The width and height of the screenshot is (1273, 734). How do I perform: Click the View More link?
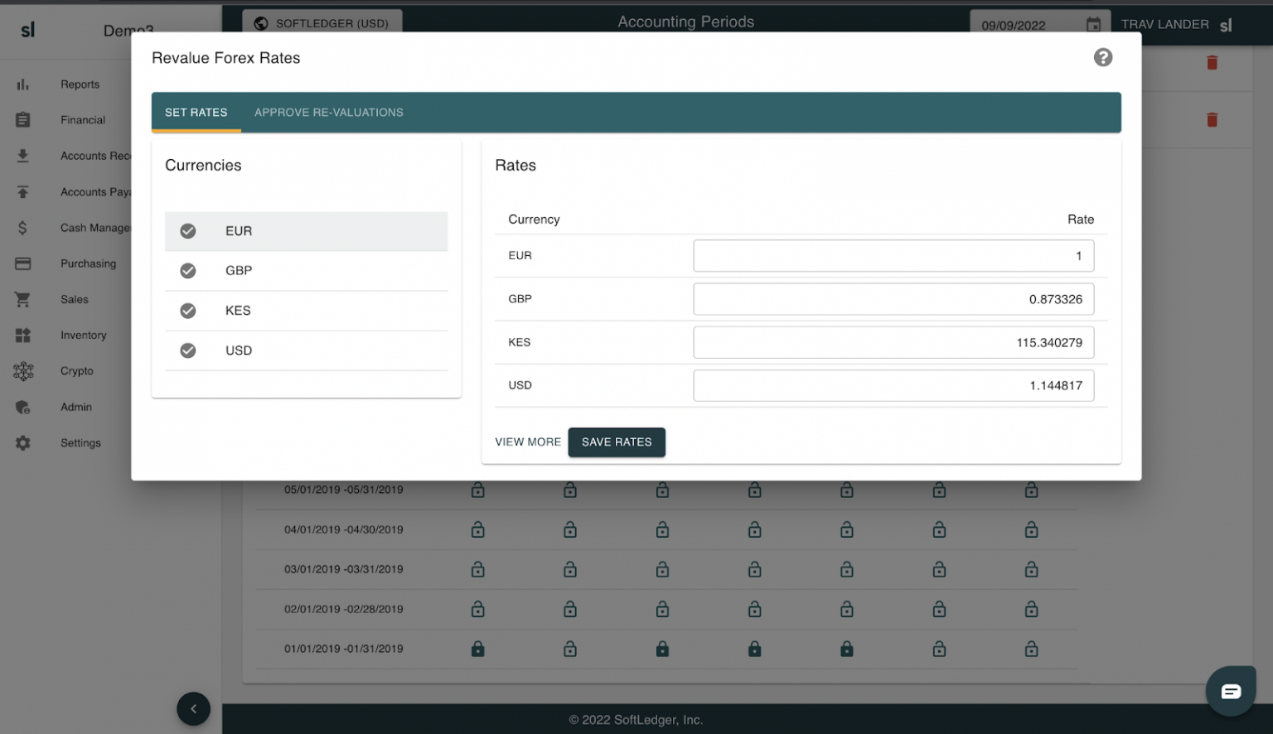coord(527,442)
